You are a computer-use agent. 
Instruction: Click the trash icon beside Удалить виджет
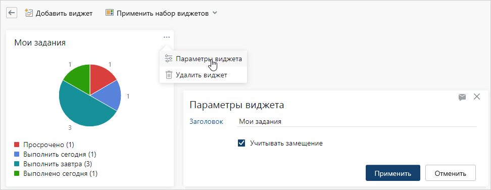click(x=169, y=75)
